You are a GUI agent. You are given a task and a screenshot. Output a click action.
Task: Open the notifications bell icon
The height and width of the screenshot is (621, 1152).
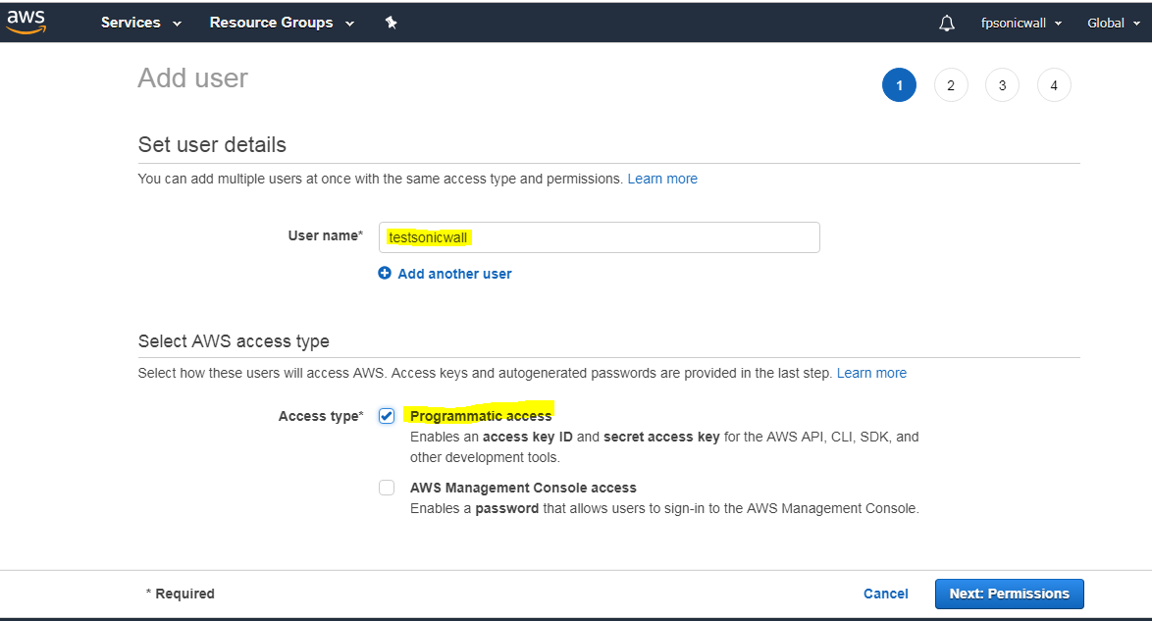point(947,24)
